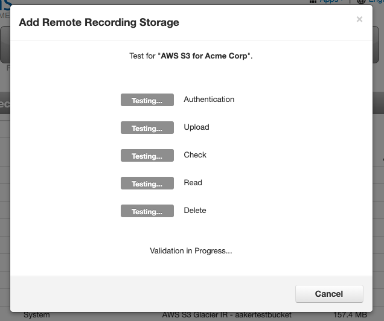Click the Upload Testing status badge
The width and height of the screenshot is (384, 321).
click(147, 127)
